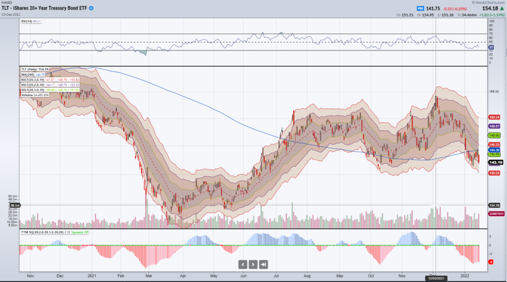
Task: Click the black 142.10 current price tag
Action: (496, 162)
